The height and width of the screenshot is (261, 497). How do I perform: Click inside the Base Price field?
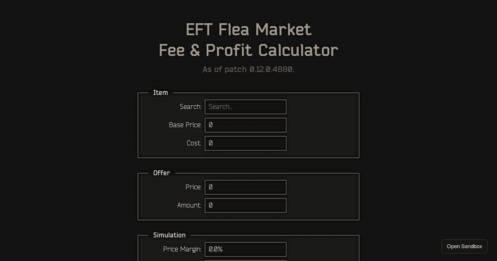[x=246, y=125]
